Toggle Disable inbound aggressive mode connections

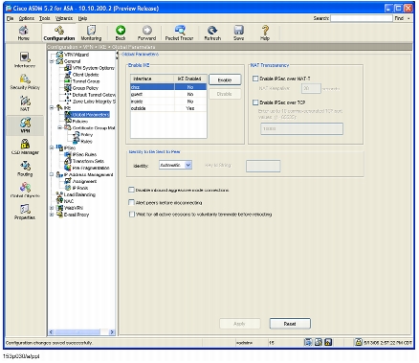tap(131, 190)
